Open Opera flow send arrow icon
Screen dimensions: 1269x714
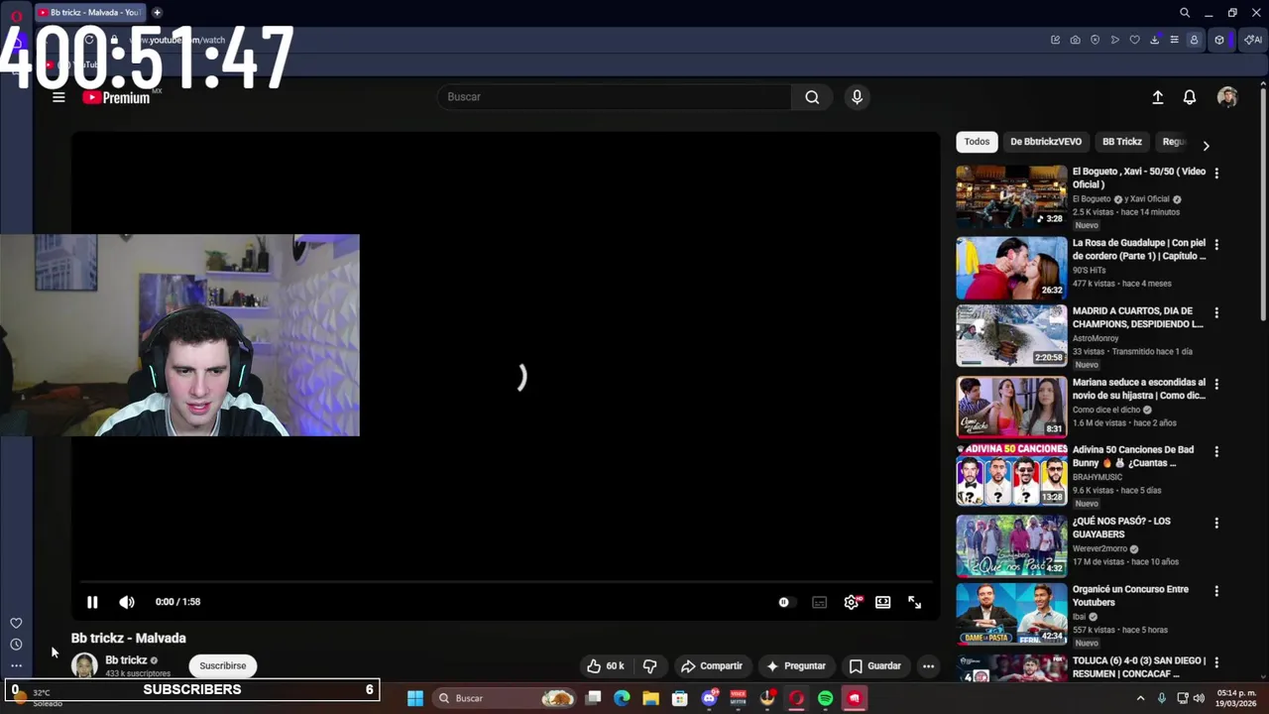coord(1114,40)
